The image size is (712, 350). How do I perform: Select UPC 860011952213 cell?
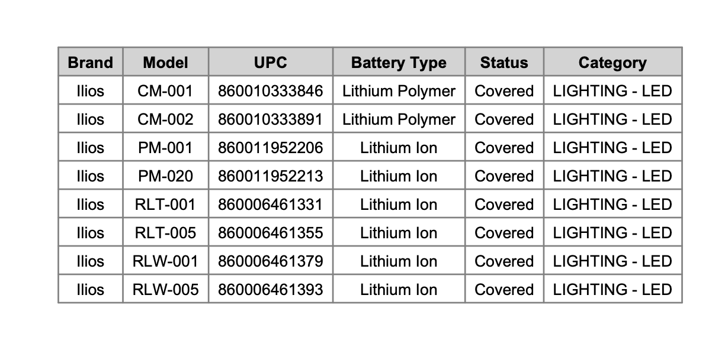click(270, 176)
